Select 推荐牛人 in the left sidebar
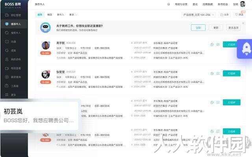 click(14, 24)
